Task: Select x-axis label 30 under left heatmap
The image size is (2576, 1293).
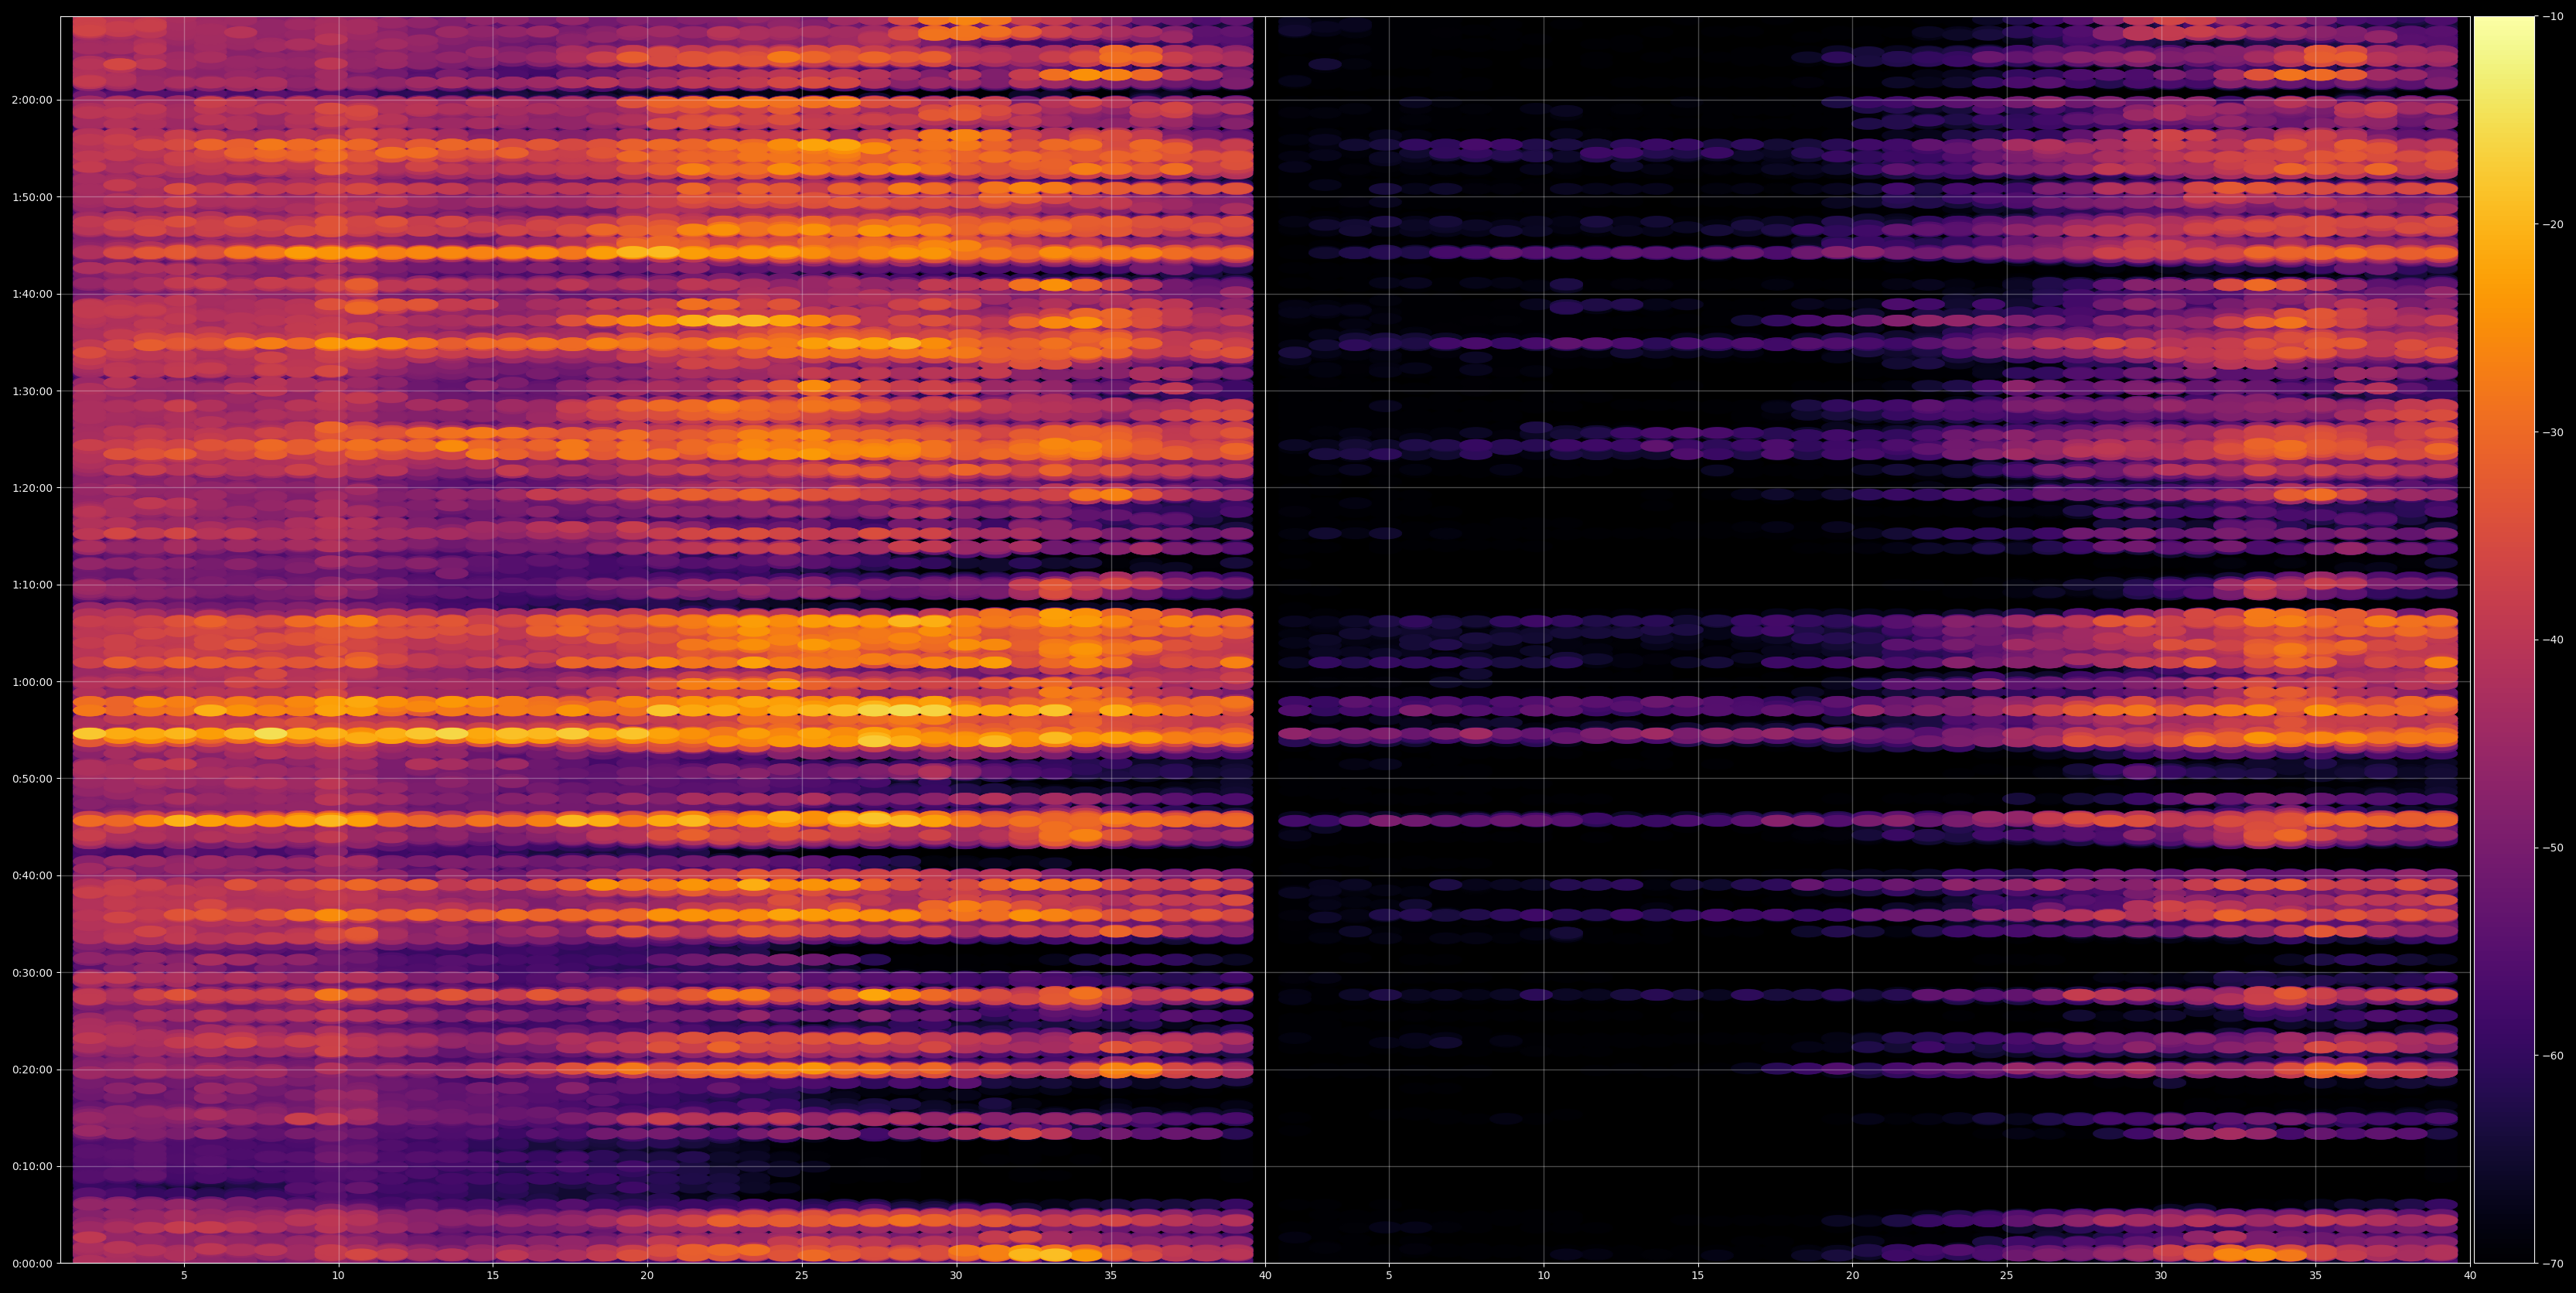Action: 956,1276
